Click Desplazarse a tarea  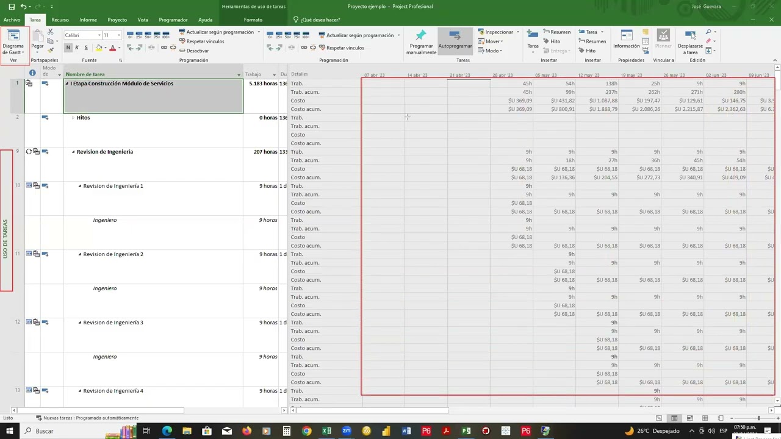(x=690, y=42)
